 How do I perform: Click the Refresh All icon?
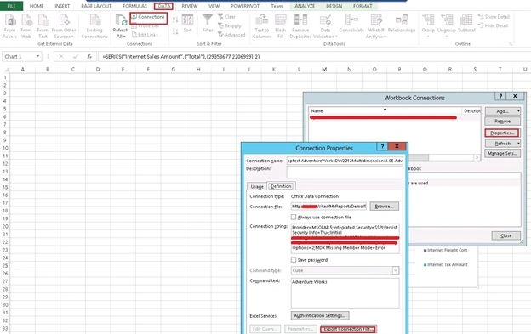click(x=121, y=20)
